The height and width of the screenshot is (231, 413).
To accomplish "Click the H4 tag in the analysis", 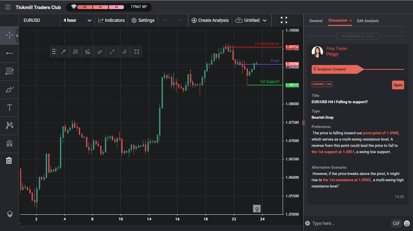I will [329, 84].
